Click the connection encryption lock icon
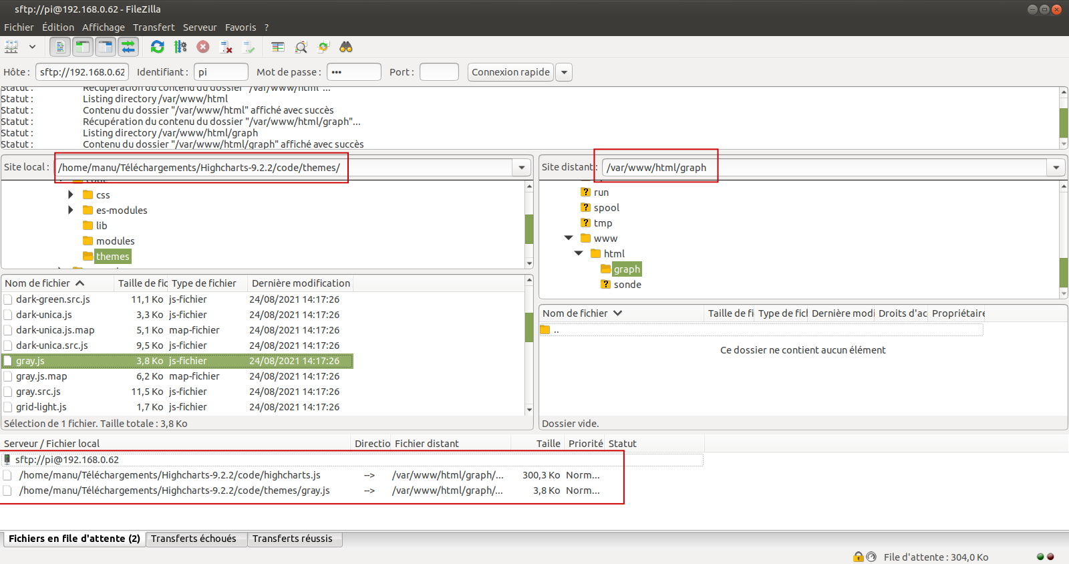Screen dimensions: 1069x564 (859, 557)
